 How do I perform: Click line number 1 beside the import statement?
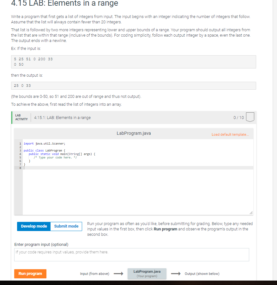pos(20,143)
